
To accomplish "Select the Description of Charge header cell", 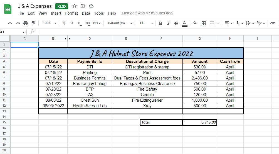I will pos(147,61).
